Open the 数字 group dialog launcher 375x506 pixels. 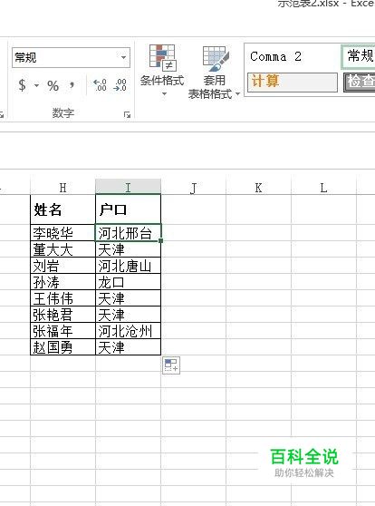(127, 114)
